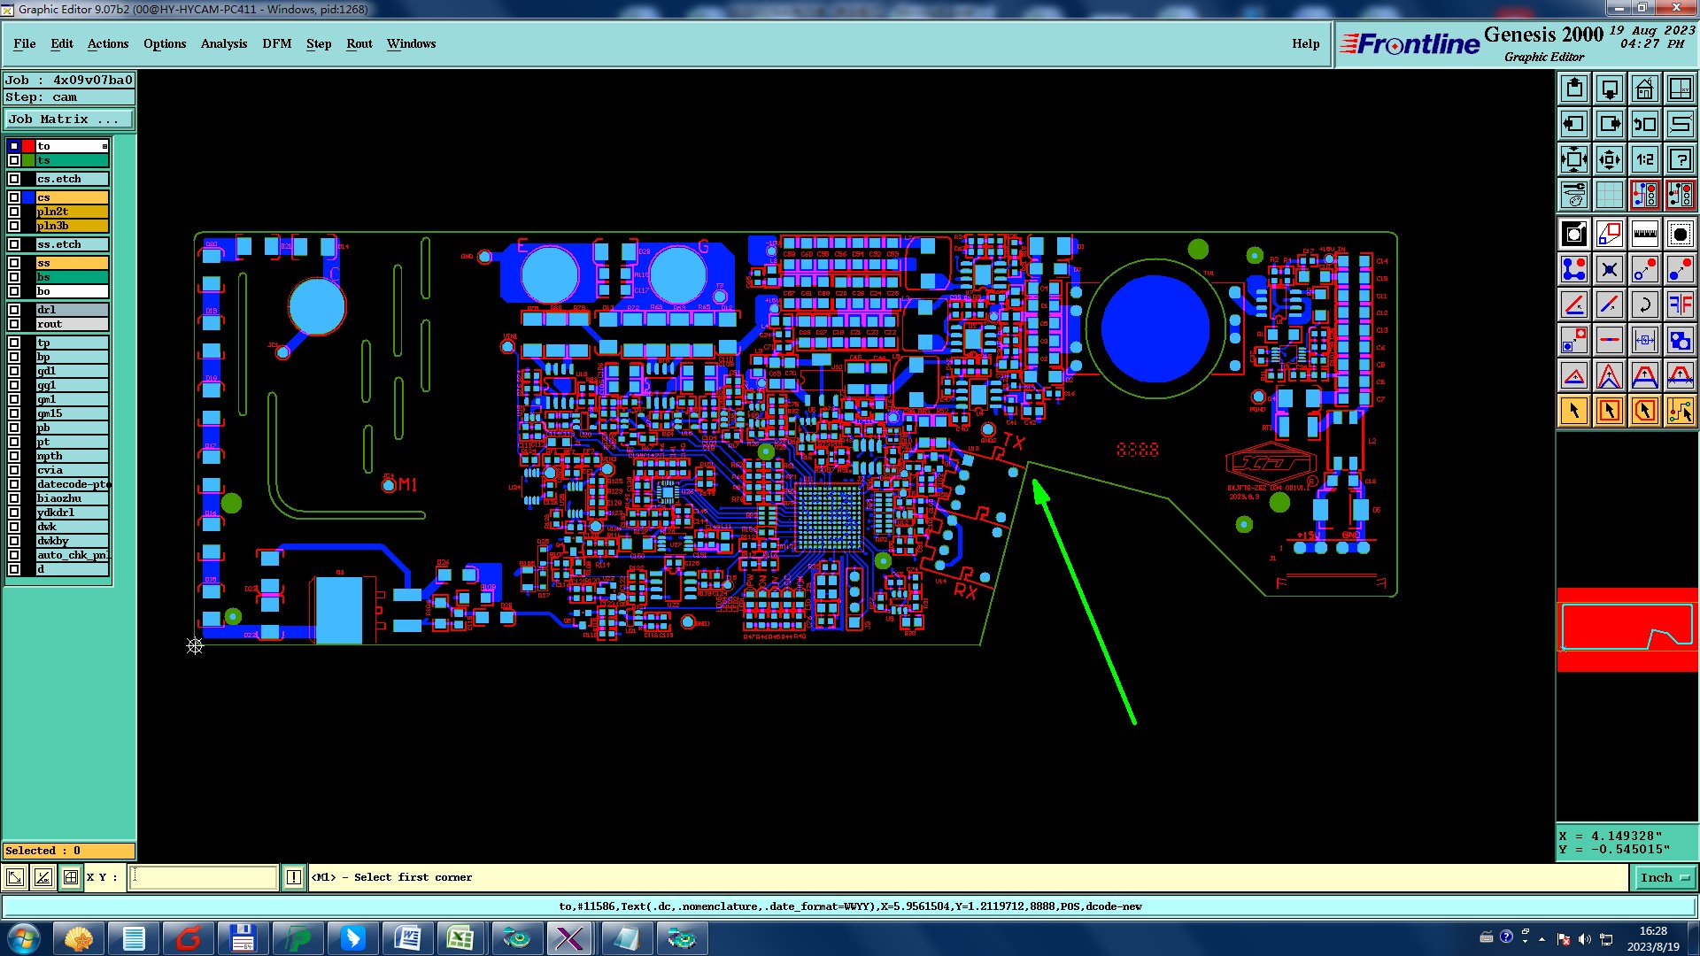Click the dimension resize arrows icon
The image size is (1700, 956).
(x=1645, y=340)
